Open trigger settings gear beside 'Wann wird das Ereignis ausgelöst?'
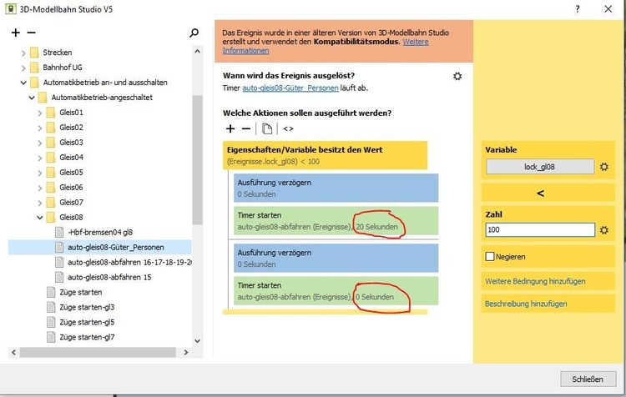 point(457,76)
